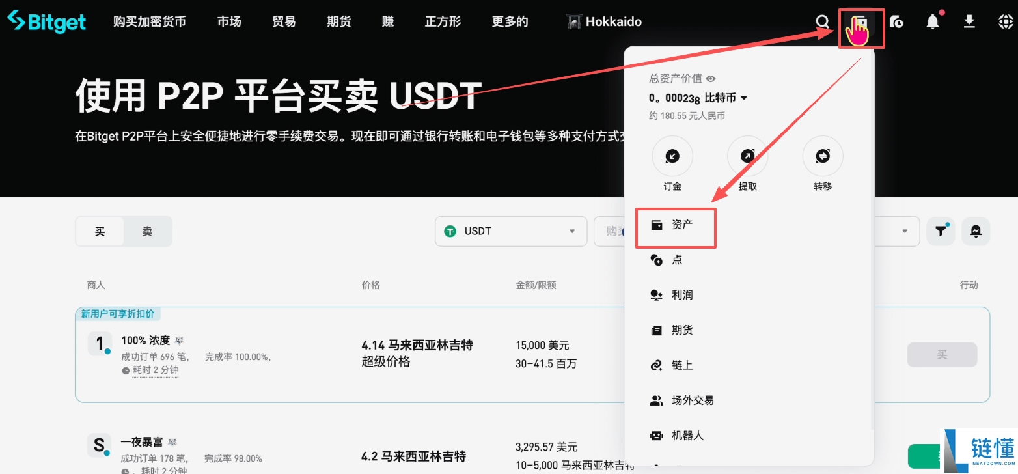Open the 市场 menu item
1018x474 pixels.
click(228, 21)
